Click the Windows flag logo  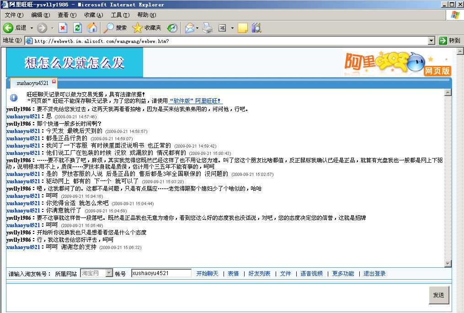point(455,15)
